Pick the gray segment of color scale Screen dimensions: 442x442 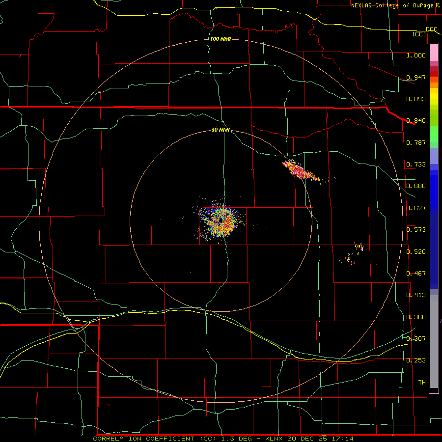coord(434,341)
